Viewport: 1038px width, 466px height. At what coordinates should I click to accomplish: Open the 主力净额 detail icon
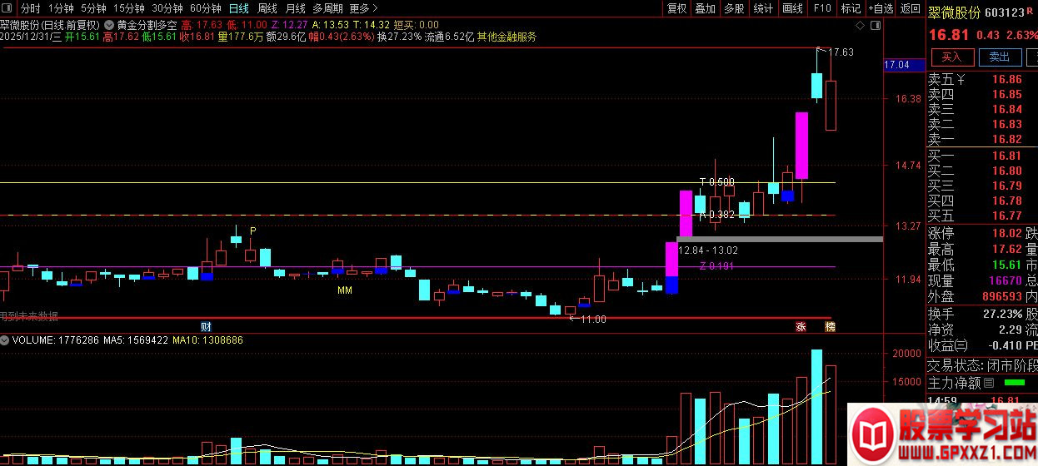(x=989, y=384)
